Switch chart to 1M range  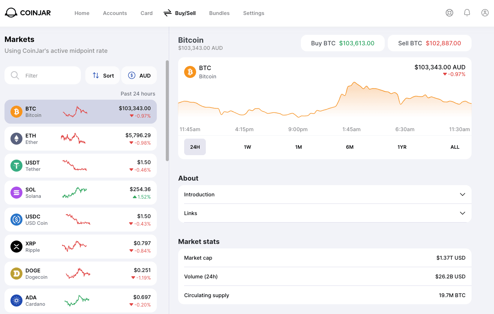pyautogui.click(x=298, y=147)
